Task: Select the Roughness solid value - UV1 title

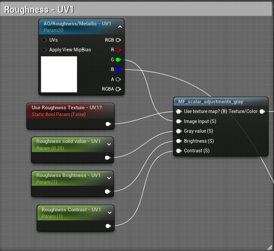Action: (68, 141)
